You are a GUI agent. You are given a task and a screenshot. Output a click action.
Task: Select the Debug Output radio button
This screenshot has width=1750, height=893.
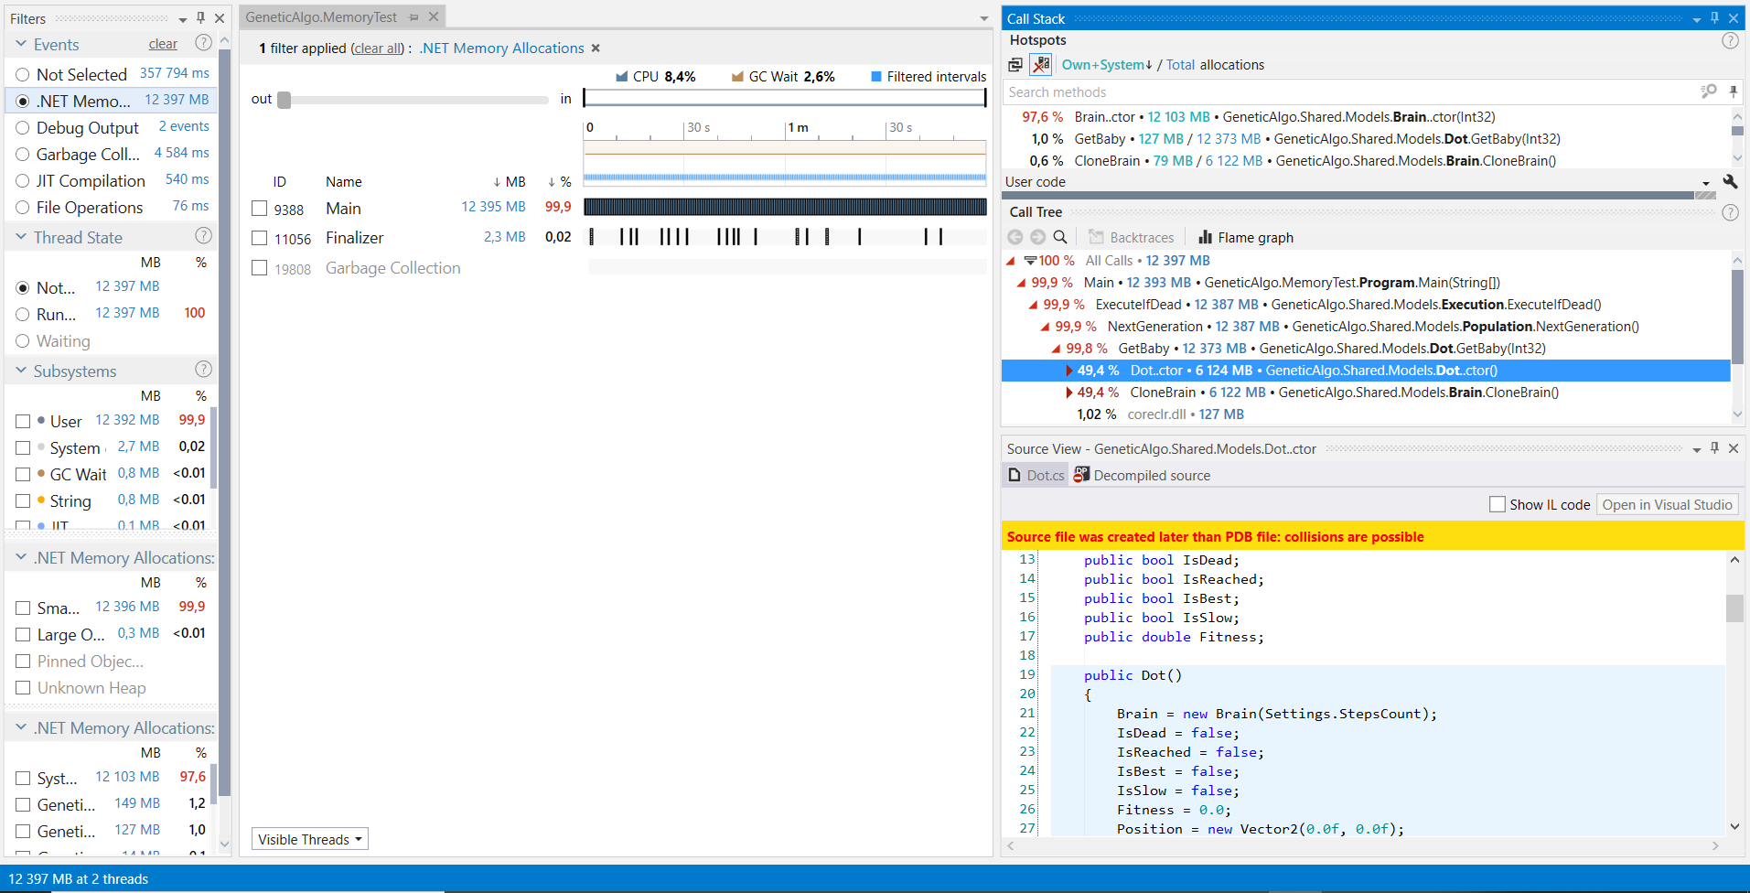[x=23, y=128]
